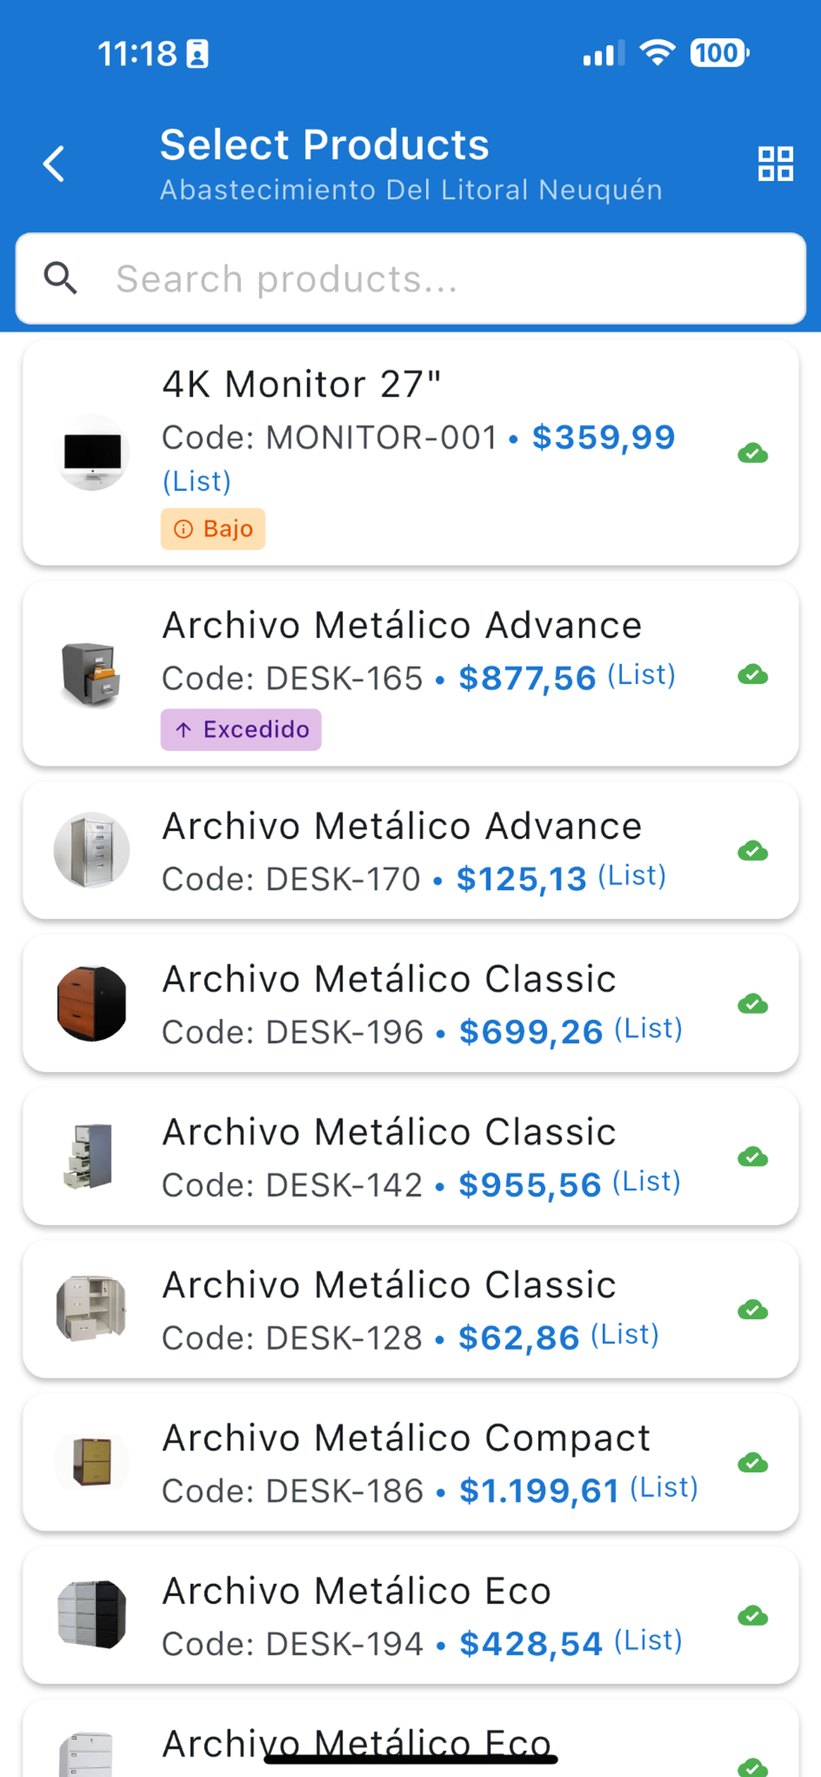Screen dimensions: 821x1777
Task: Tap the $359,99 price of the monitor
Action: coord(604,438)
